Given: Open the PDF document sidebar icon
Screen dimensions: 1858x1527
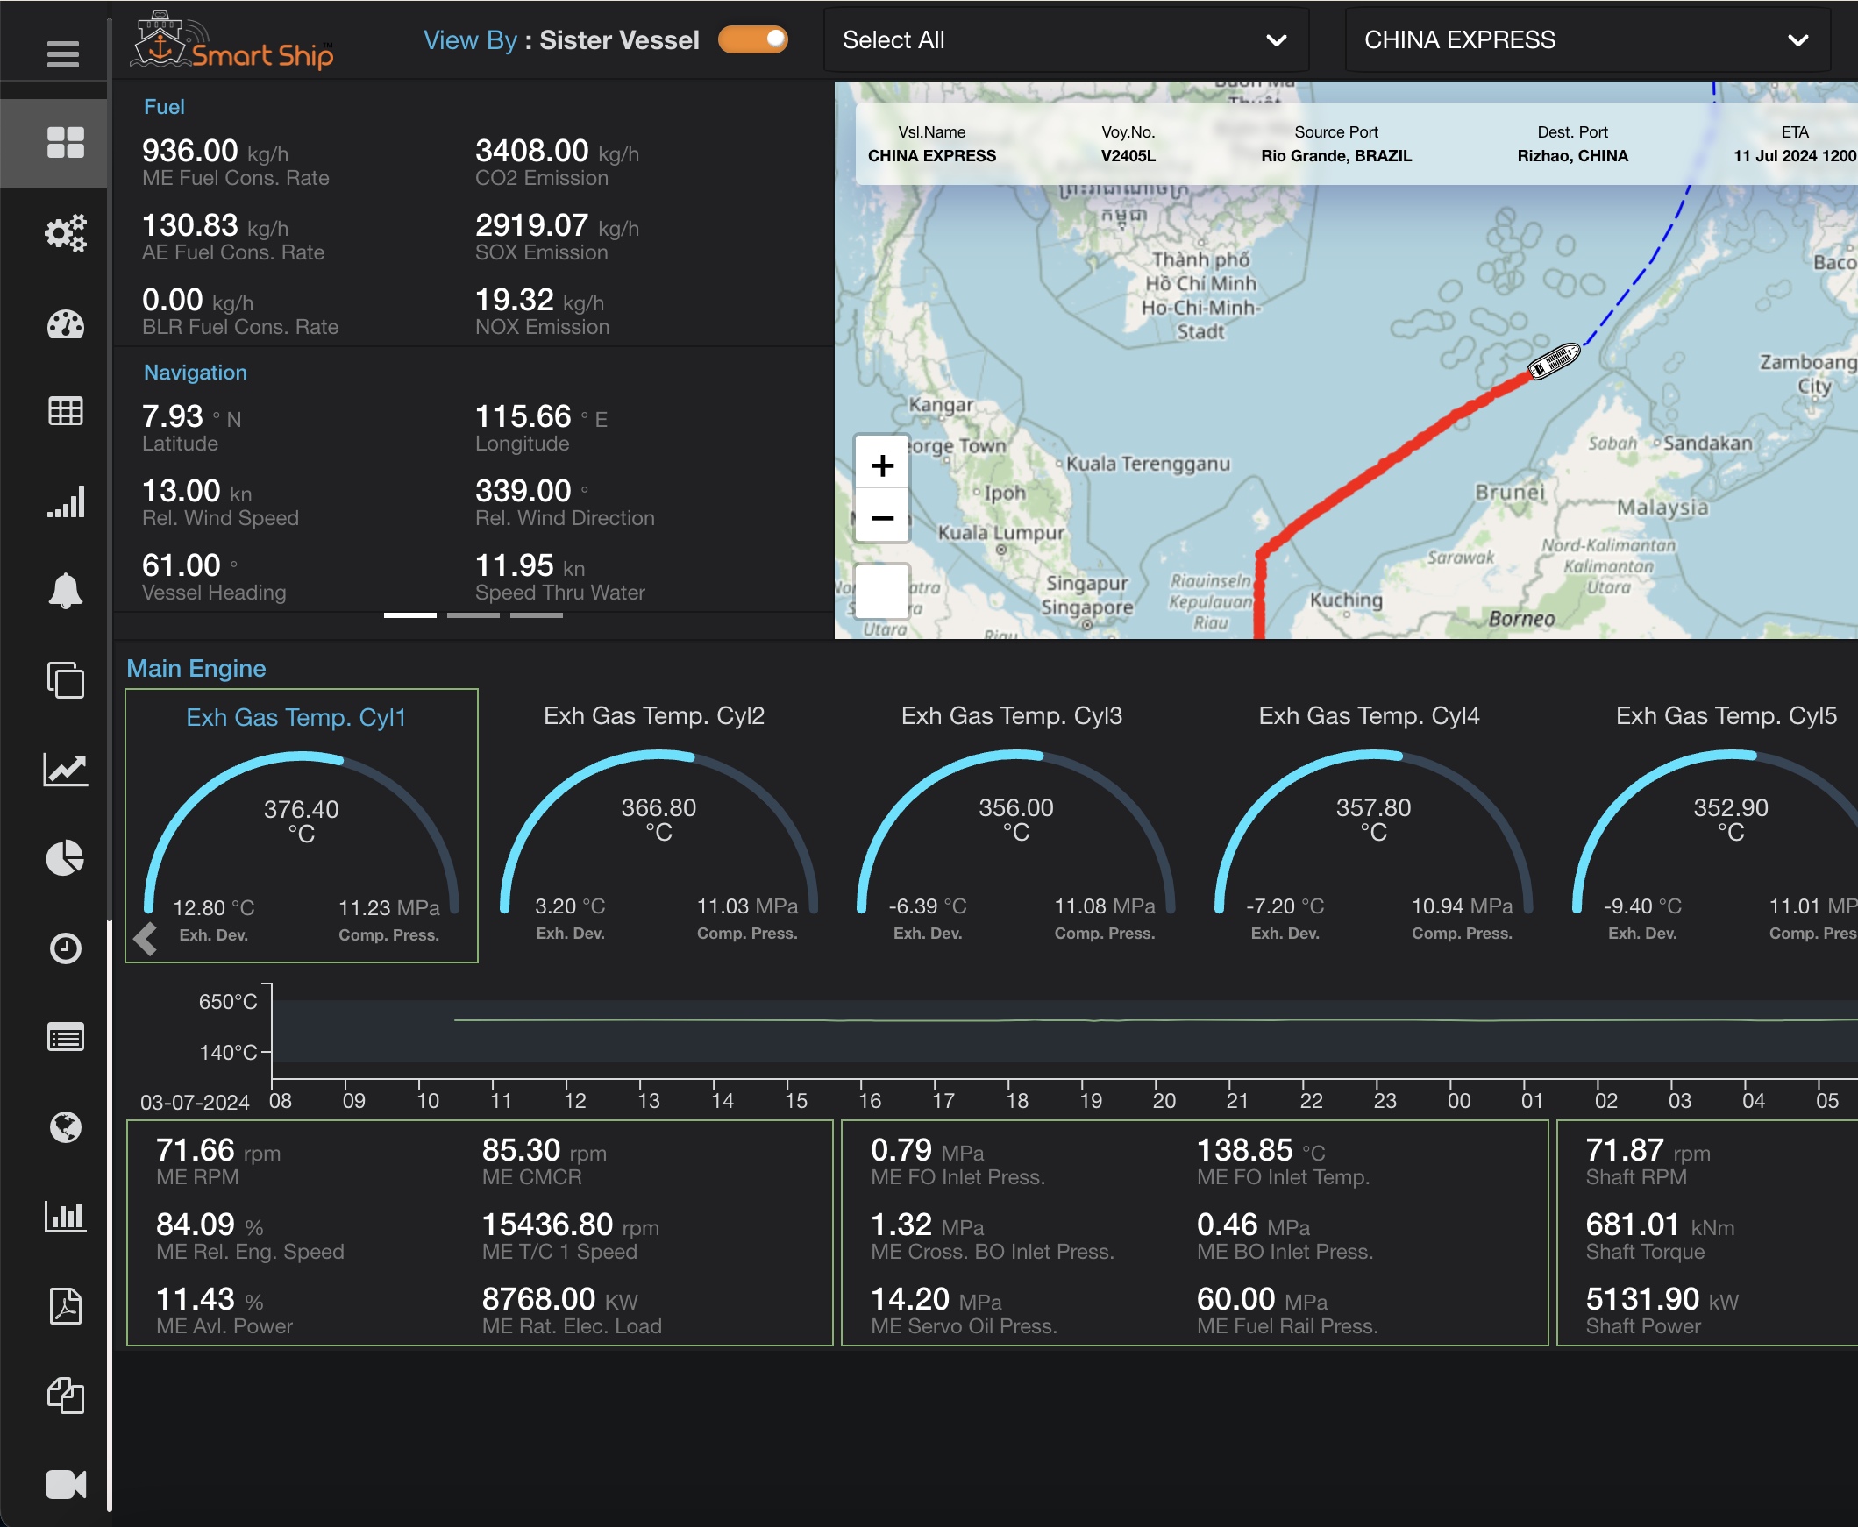Looking at the screenshot, I should point(65,1306).
